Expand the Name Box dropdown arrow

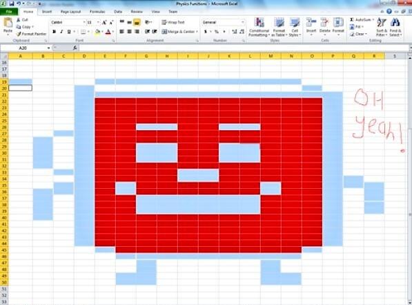[x=48, y=48]
